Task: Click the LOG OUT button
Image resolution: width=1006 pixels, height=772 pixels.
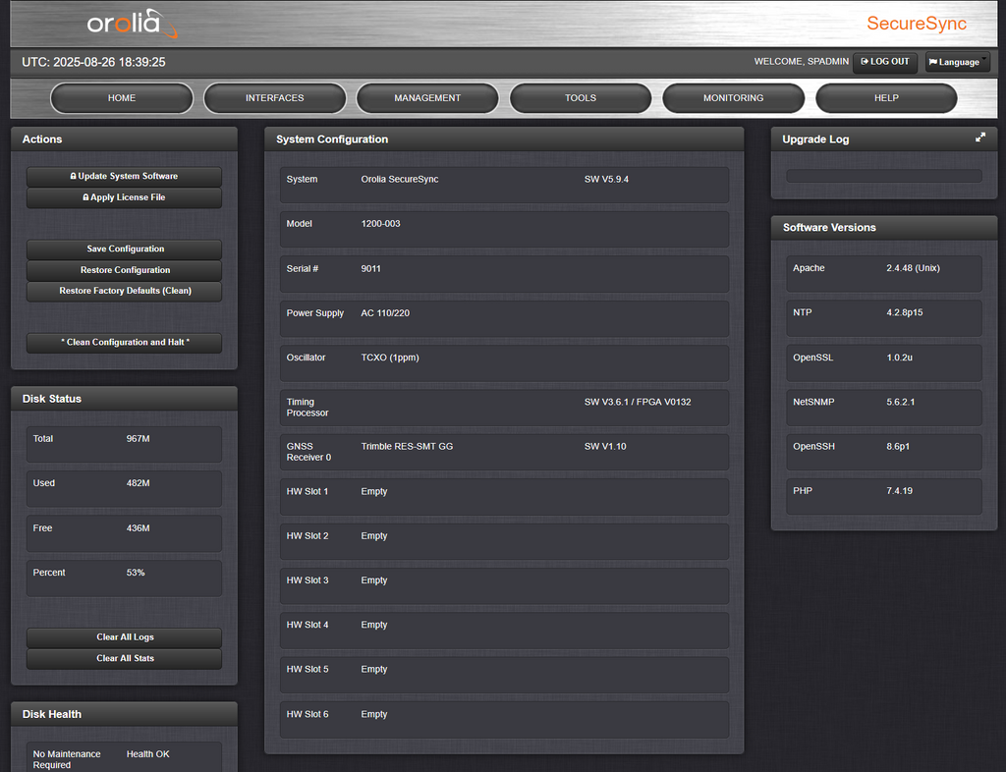Action: click(x=885, y=62)
